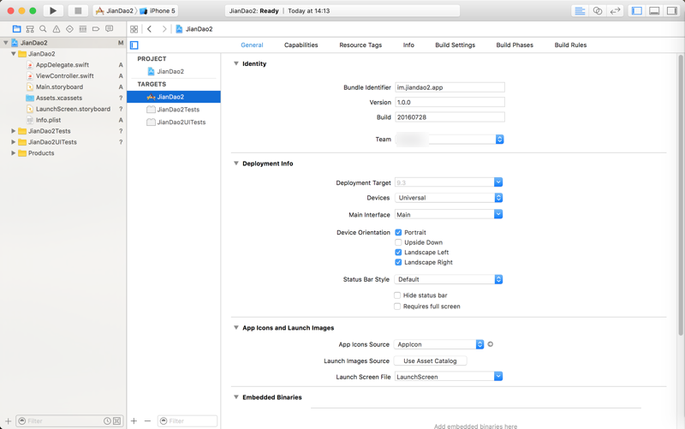Select the iPhone 5 run destination
This screenshot has width=685, height=429.
pos(158,10)
